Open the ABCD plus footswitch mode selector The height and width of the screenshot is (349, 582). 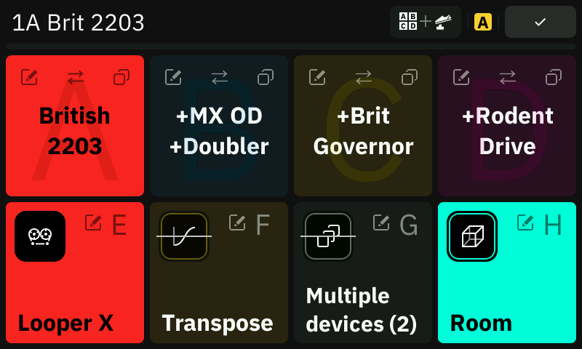[426, 22]
